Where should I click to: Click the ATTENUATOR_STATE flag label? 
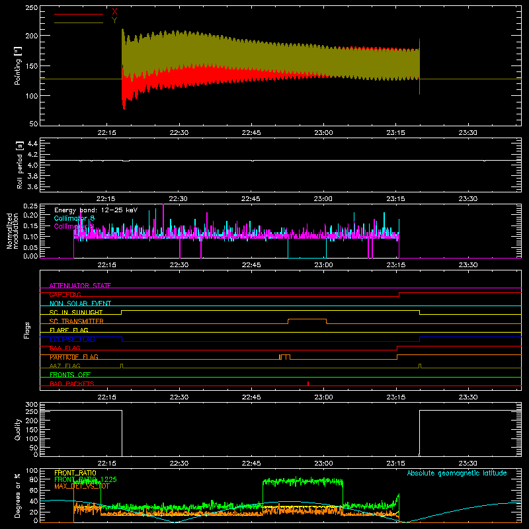tap(80, 286)
